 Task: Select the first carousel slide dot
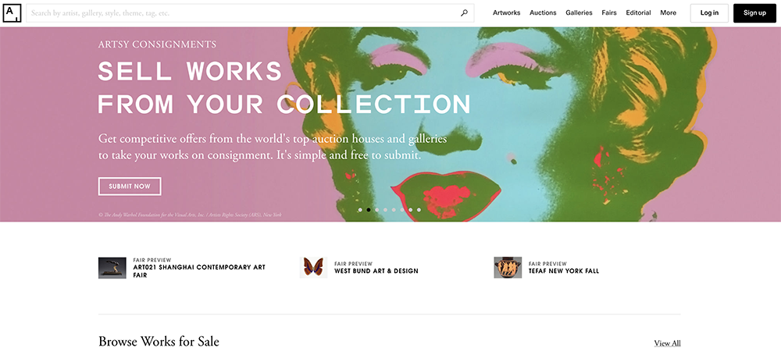pos(360,210)
